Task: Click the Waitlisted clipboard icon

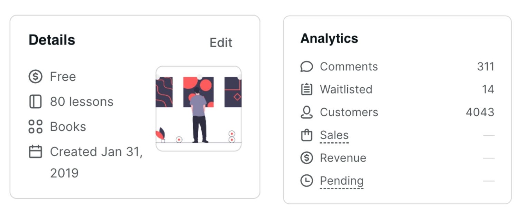Action: point(306,89)
